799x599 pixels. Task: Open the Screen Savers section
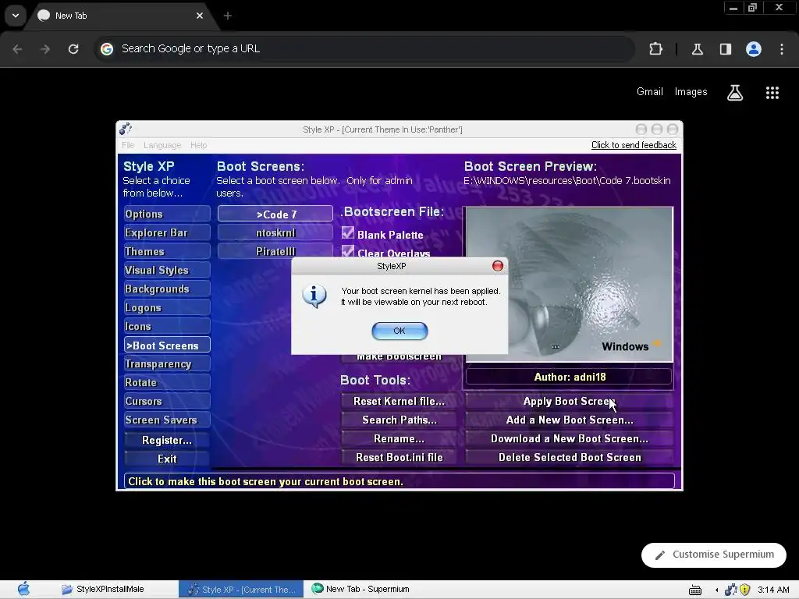[x=167, y=420]
